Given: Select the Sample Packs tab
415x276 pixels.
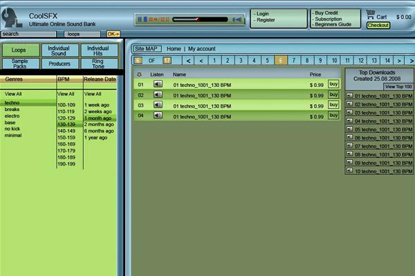Looking at the screenshot, I should click(21, 63).
